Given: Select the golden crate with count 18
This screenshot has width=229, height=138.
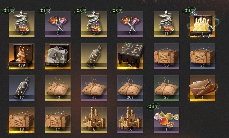Looking at the screenshot, I should 22,120.
